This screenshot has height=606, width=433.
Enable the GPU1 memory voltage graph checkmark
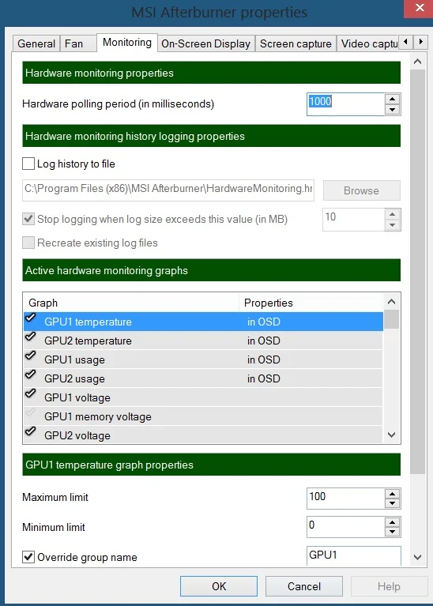pos(31,412)
